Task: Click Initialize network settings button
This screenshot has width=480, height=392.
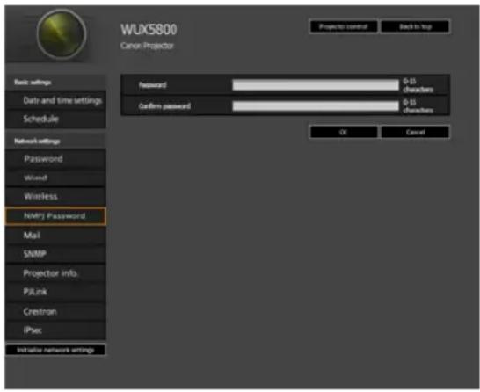Action: pyautogui.click(x=55, y=350)
